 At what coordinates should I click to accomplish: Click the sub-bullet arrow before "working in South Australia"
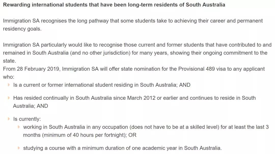(x=19, y=127)
